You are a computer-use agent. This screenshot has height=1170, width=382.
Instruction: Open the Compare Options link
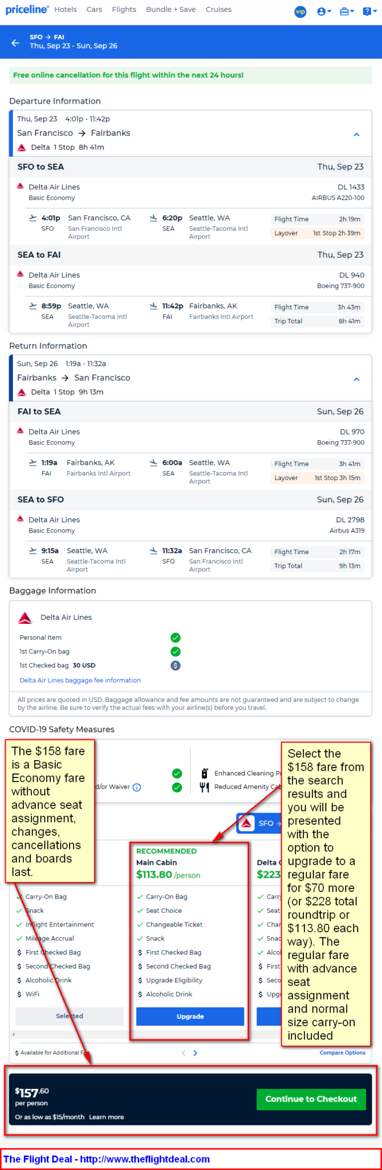(343, 1053)
